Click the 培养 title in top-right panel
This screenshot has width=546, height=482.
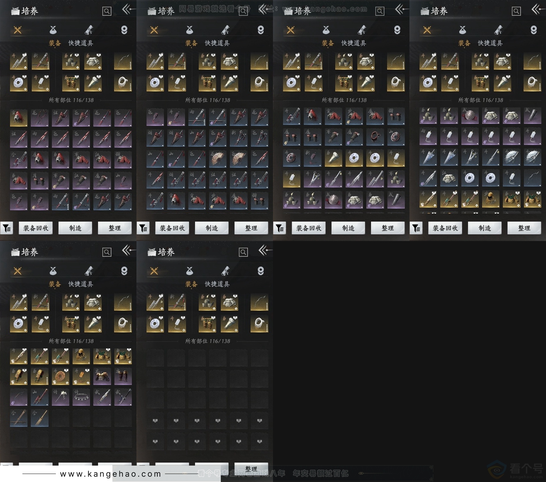coord(439,11)
